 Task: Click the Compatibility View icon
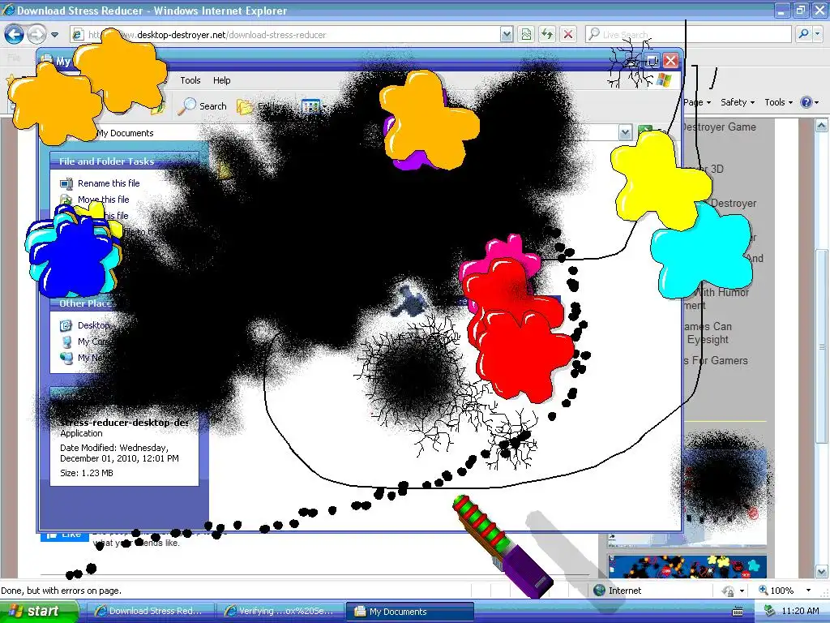coord(526,34)
